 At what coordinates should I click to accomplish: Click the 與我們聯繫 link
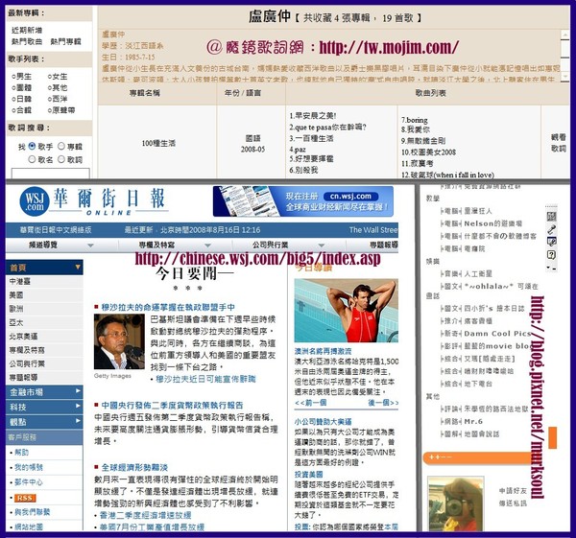pyautogui.click(x=33, y=511)
